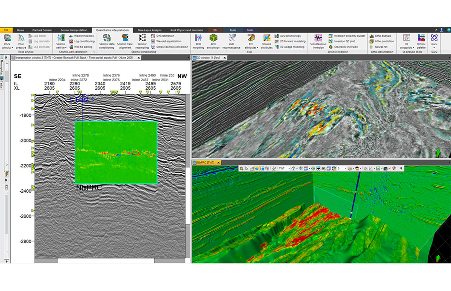This screenshot has width=451, height=291.
Task: Switch to the 3D window 14 tab
Action: [x=208, y=57]
